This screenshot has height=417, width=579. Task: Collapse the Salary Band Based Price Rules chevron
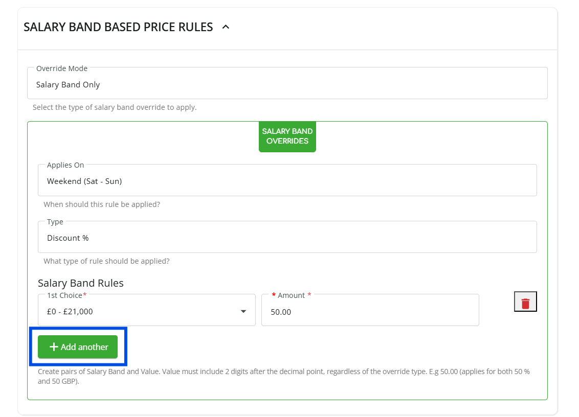click(226, 27)
